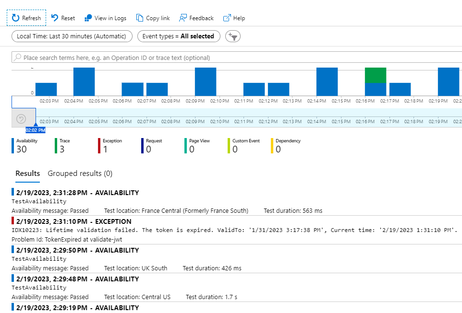The width and height of the screenshot is (462, 313).
Task: Click the timeline undo zoom icon
Action: 21,119
